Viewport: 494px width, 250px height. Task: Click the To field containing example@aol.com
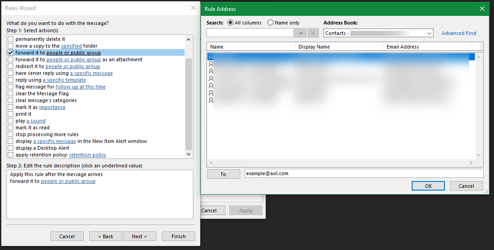tap(364, 173)
